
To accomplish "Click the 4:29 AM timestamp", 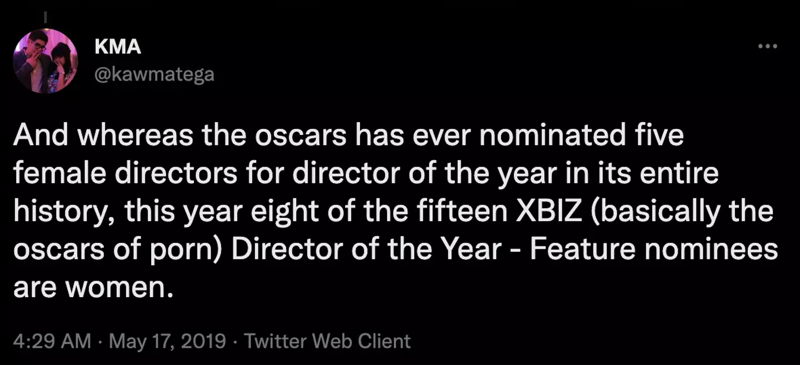I will coord(52,341).
